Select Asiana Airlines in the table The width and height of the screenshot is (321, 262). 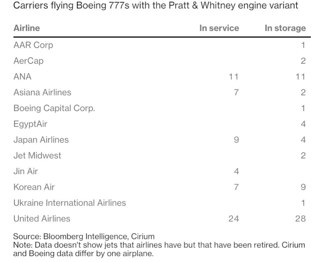pos(42,92)
